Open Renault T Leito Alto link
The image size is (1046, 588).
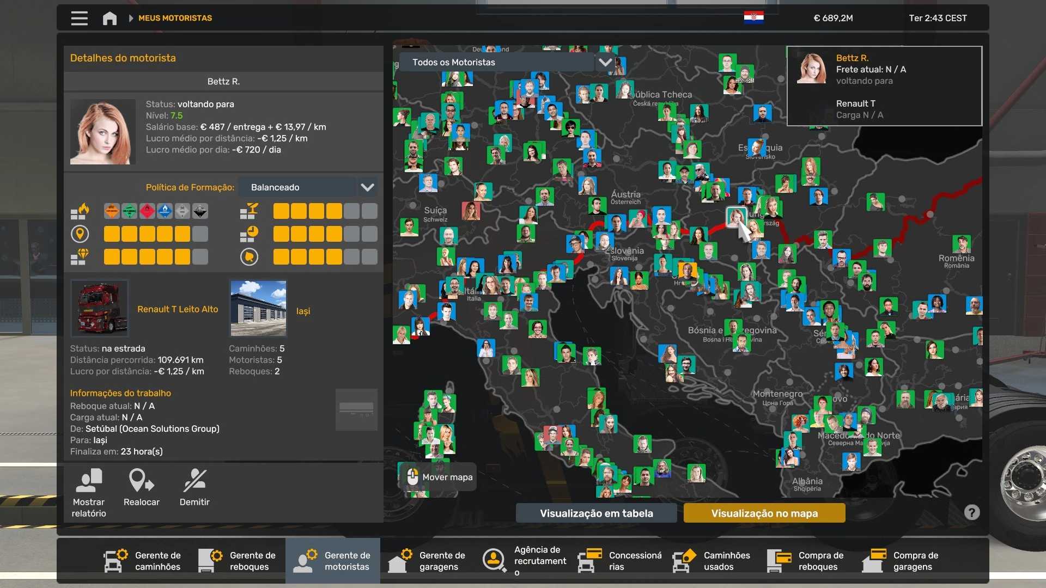(x=178, y=309)
